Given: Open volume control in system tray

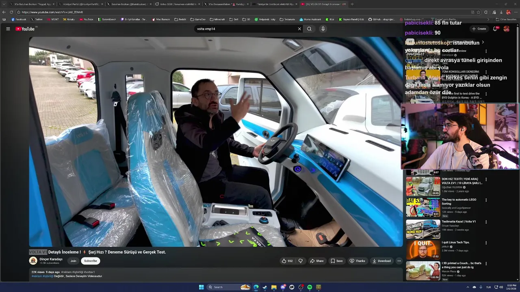Looking at the screenshot, I should pos(501,287).
